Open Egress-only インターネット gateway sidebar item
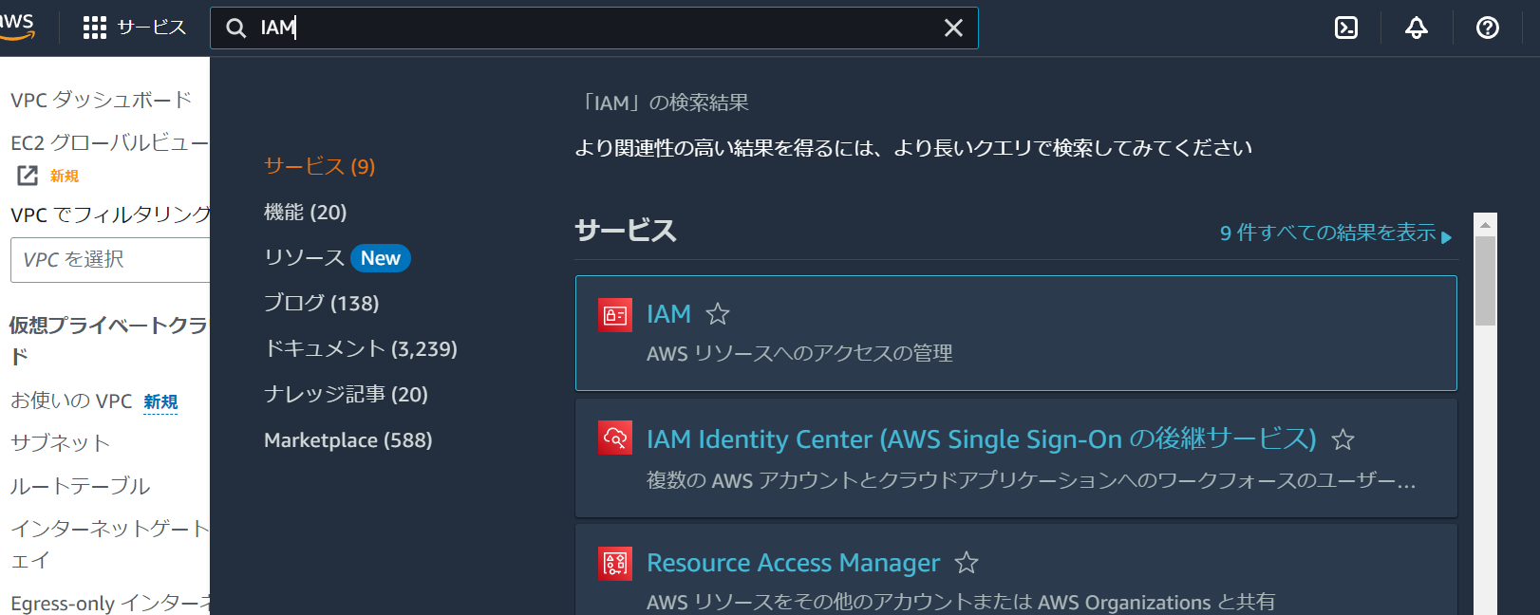Image resolution: width=1540 pixels, height=615 pixels. pyautogui.click(x=109, y=603)
